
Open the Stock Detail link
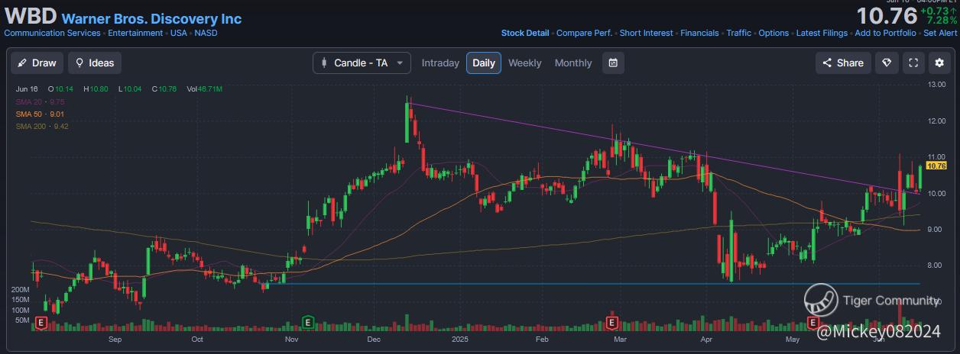pyautogui.click(x=525, y=33)
